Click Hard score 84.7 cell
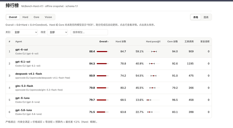The height and width of the screenshot is (128, 233). (x=123, y=51)
